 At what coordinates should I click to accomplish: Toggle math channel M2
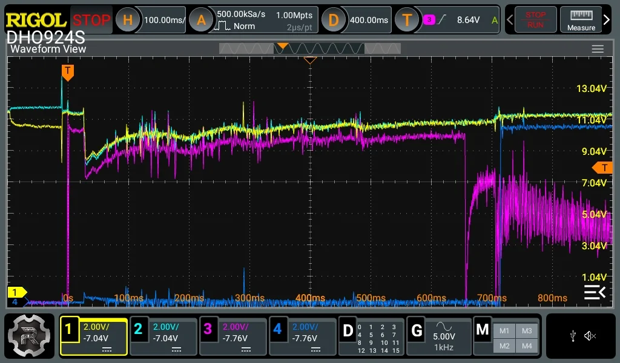[x=504, y=346]
